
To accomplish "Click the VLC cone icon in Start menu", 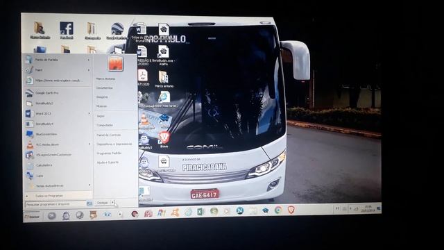I will coord(30,144).
